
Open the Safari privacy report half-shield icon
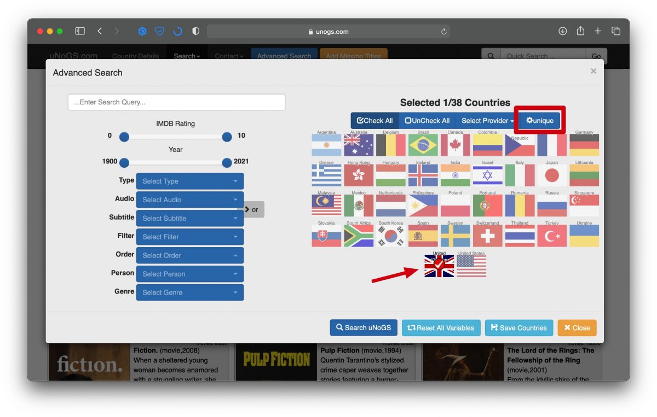click(195, 31)
